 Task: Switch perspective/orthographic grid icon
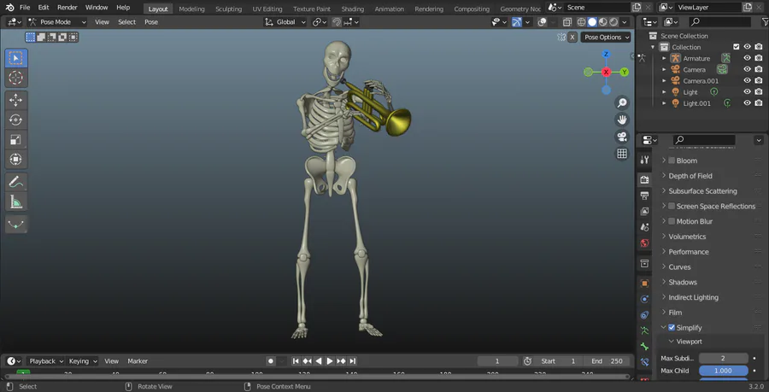(x=622, y=154)
